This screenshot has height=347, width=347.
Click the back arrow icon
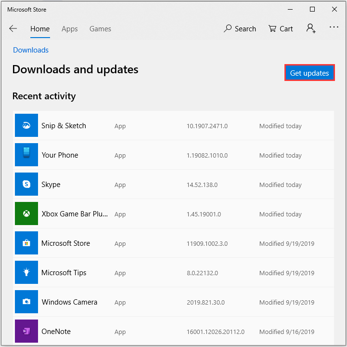point(13,28)
